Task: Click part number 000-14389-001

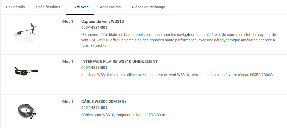Action: pos(94,67)
